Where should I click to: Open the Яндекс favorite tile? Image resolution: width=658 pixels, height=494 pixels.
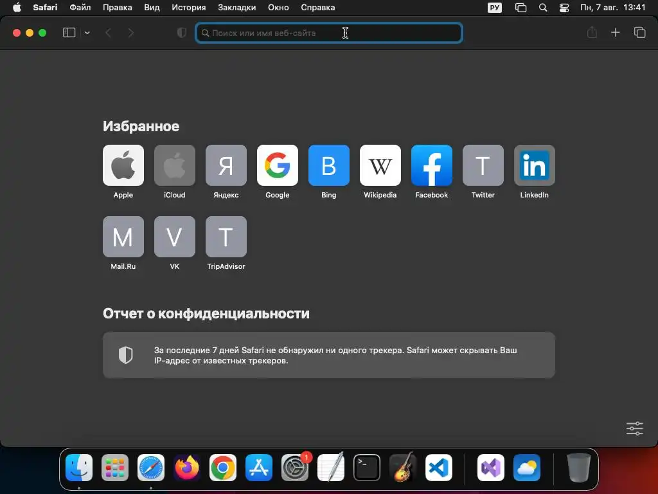(226, 165)
